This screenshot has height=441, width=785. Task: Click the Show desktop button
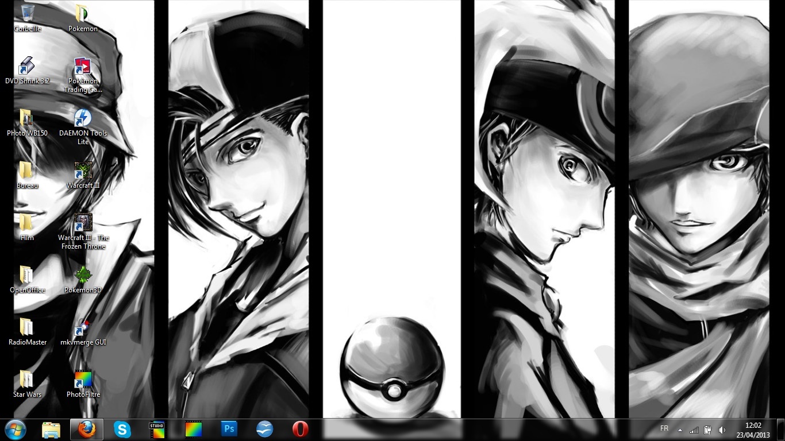780,430
